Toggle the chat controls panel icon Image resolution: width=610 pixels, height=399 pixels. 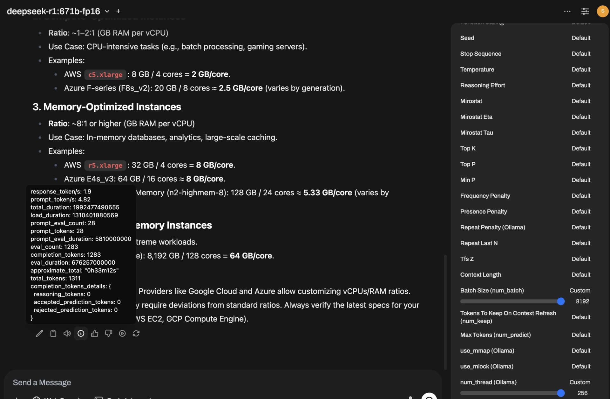pyautogui.click(x=585, y=11)
